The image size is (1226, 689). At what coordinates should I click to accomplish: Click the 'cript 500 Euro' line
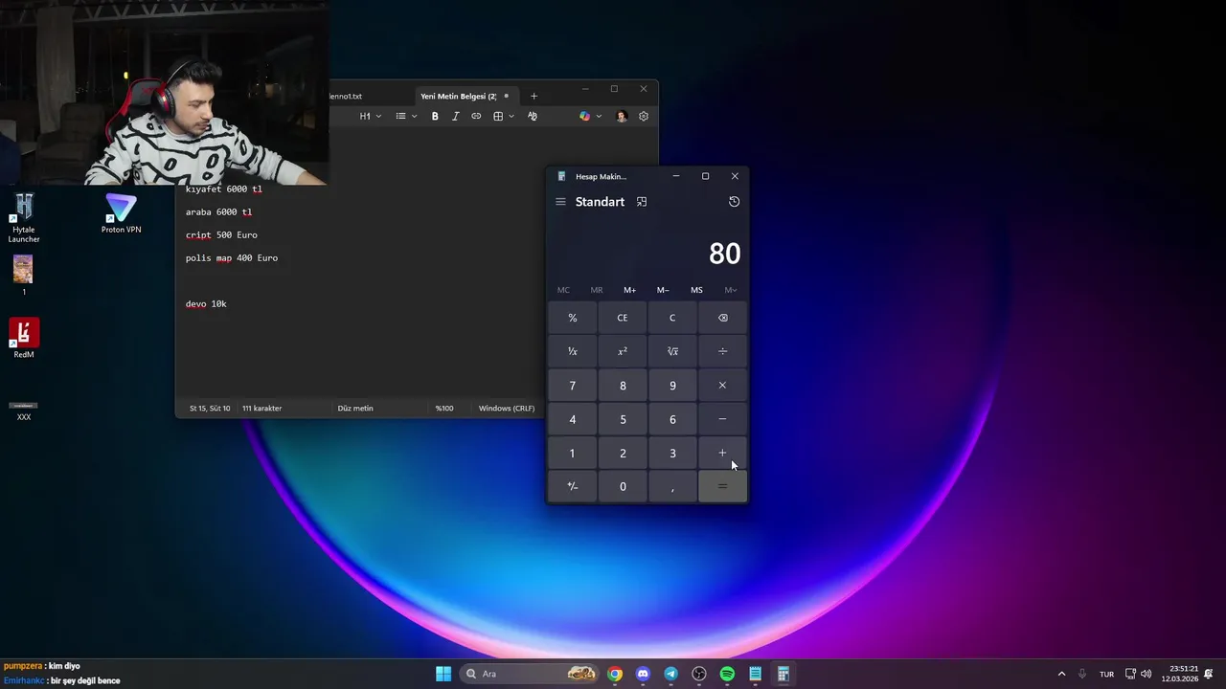point(221,235)
